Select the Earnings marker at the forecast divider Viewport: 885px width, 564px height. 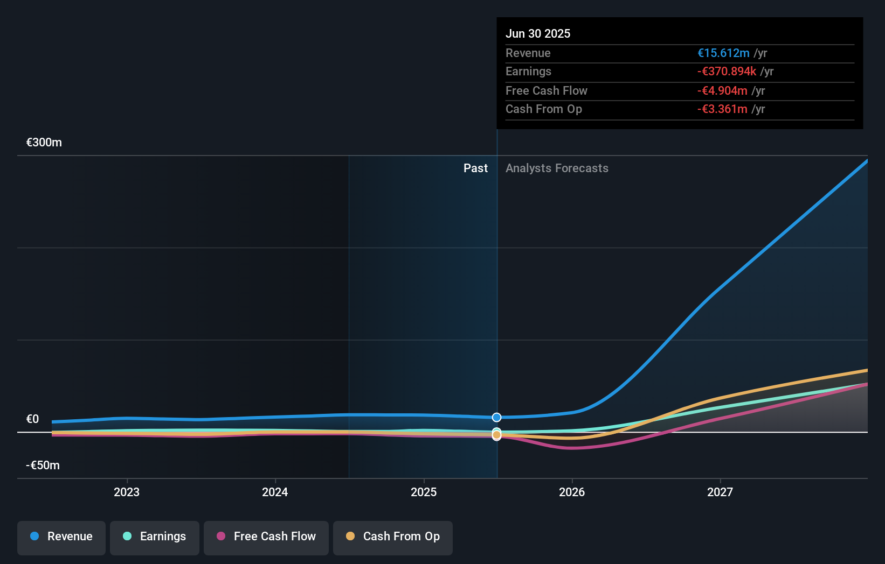point(496,431)
